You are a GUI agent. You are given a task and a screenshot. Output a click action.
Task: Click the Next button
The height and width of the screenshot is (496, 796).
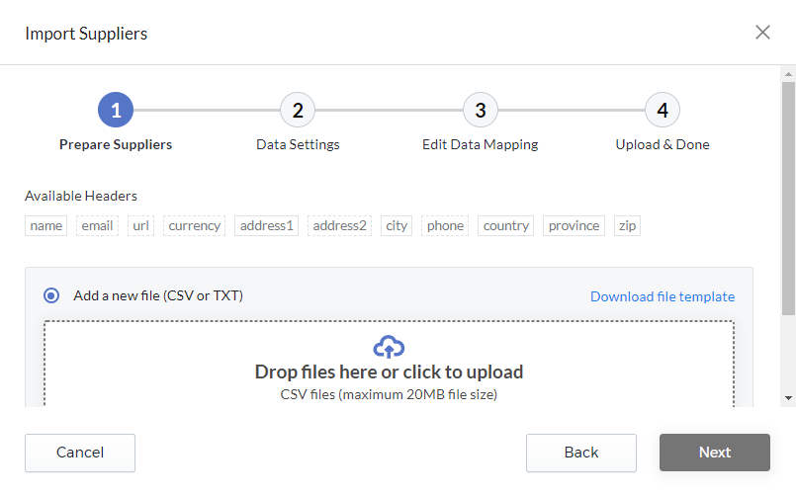715,453
